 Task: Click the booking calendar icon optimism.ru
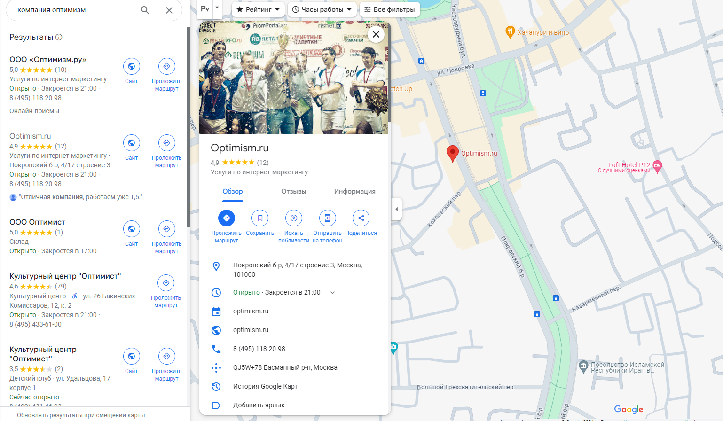click(x=216, y=312)
